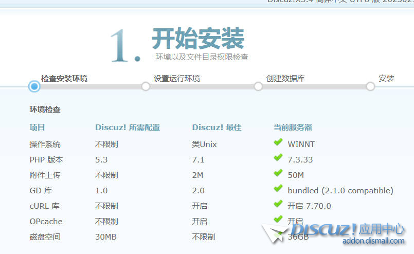The image size is (414, 254).
Task: Click the checkmark for the GD library row
Action: (278, 189)
